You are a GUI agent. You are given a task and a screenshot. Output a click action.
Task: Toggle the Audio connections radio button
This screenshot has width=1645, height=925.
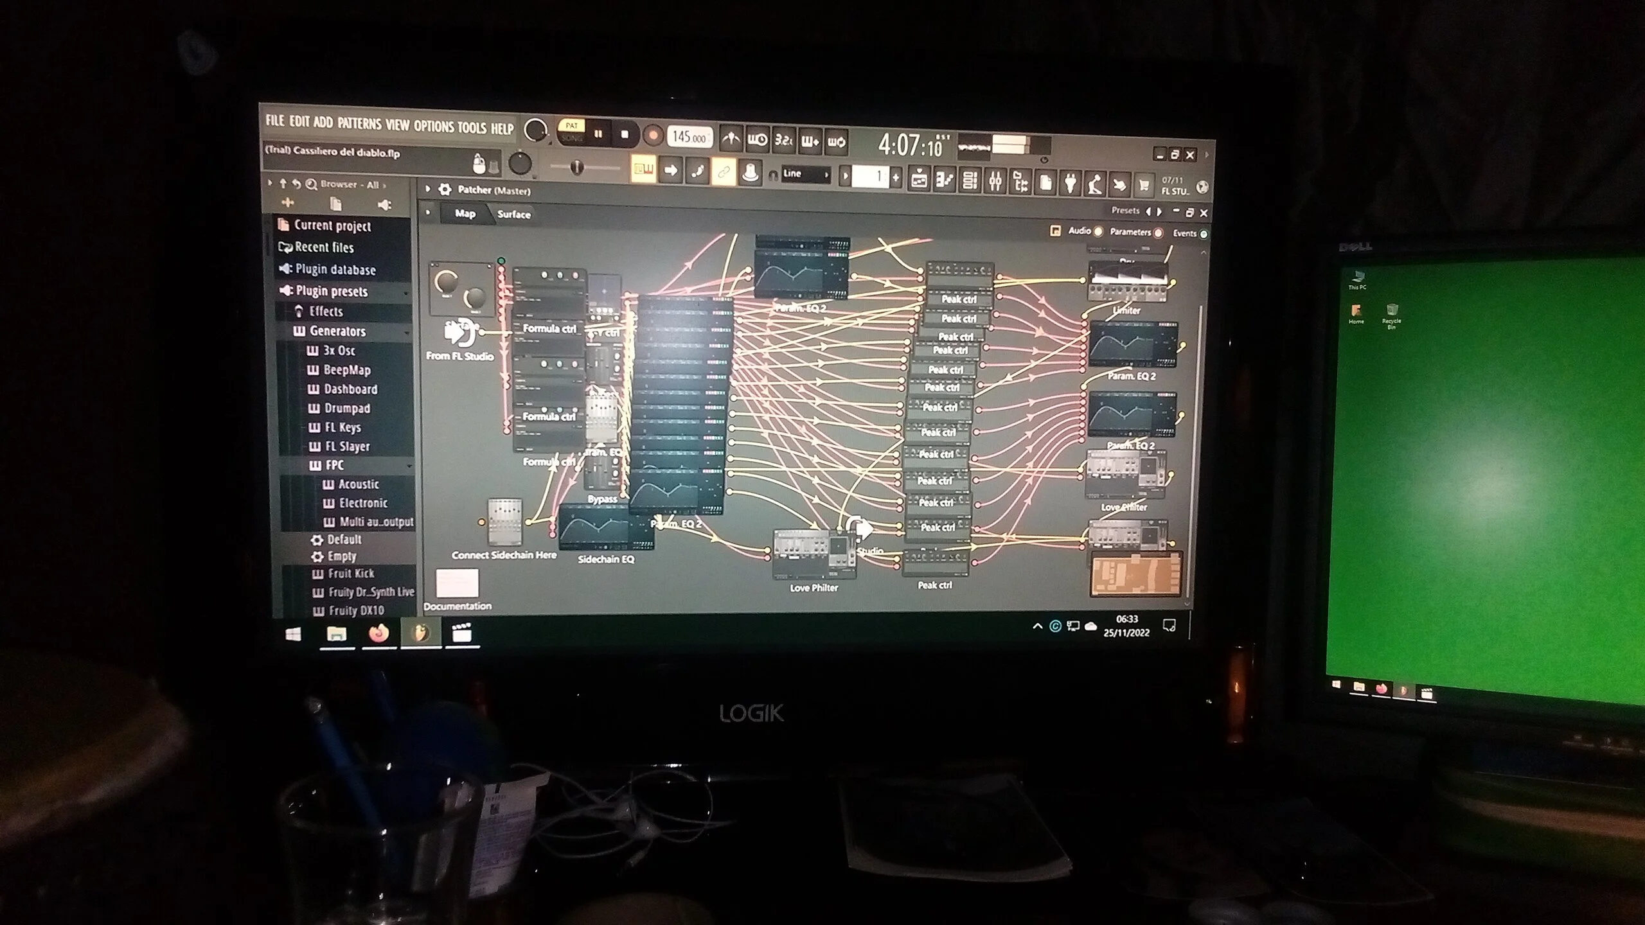coord(1098,231)
